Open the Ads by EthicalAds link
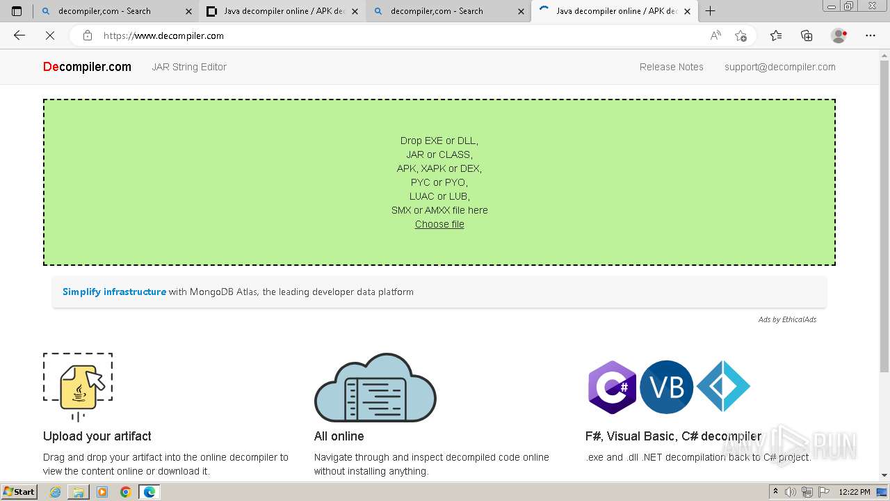This screenshot has height=501, width=890. (787, 319)
